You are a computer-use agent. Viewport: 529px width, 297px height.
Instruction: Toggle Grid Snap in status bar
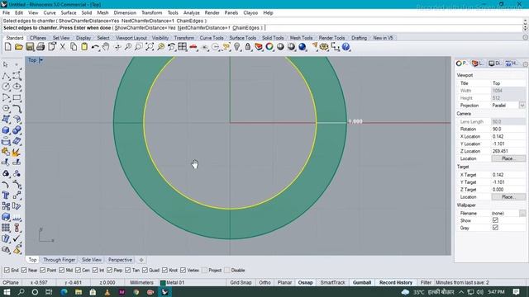pos(241,282)
